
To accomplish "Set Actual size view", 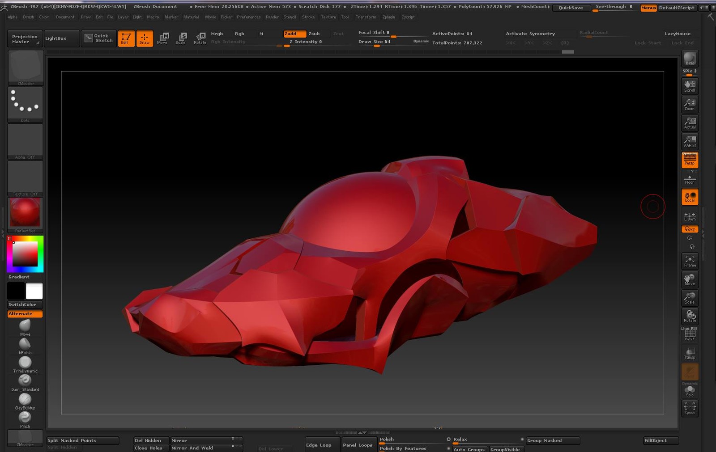I will click(x=690, y=123).
